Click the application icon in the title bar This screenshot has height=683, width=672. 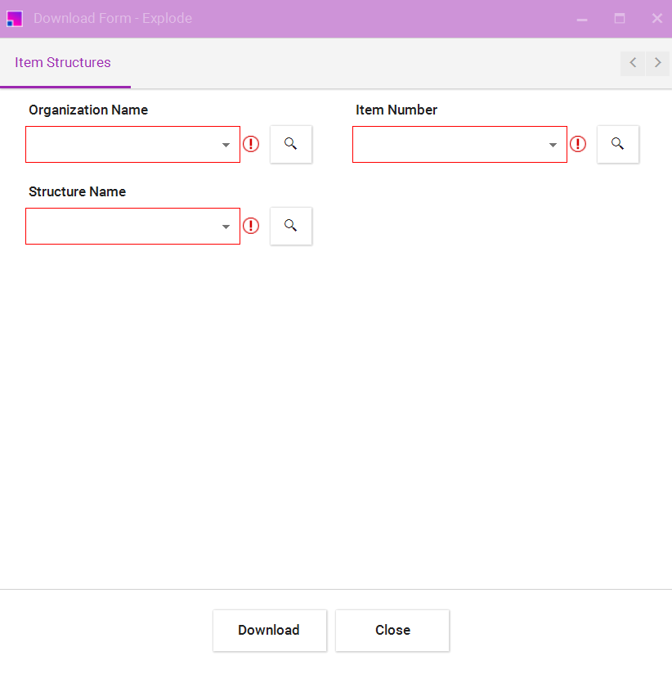pyautogui.click(x=15, y=19)
